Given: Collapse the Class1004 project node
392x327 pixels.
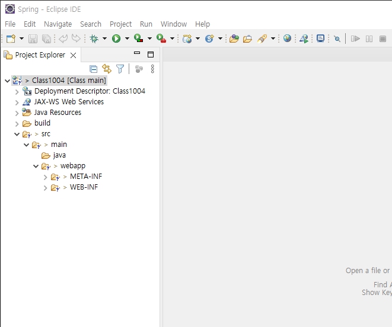Looking at the screenshot, I should tap(8, 81).
